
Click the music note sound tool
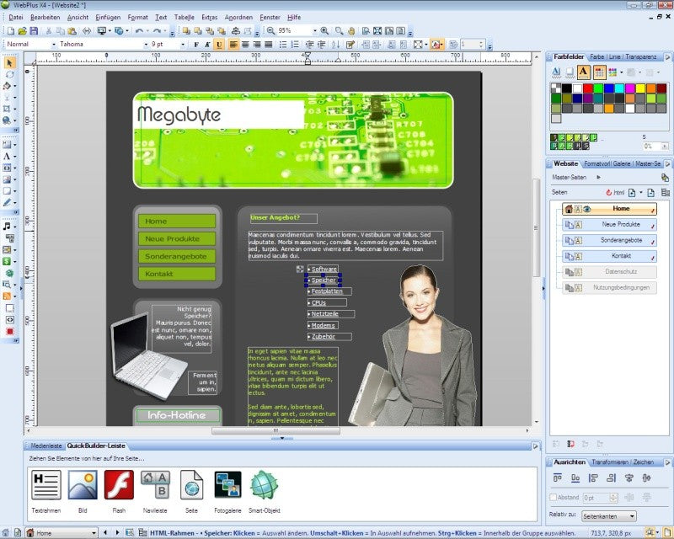(x=7, y=226)
